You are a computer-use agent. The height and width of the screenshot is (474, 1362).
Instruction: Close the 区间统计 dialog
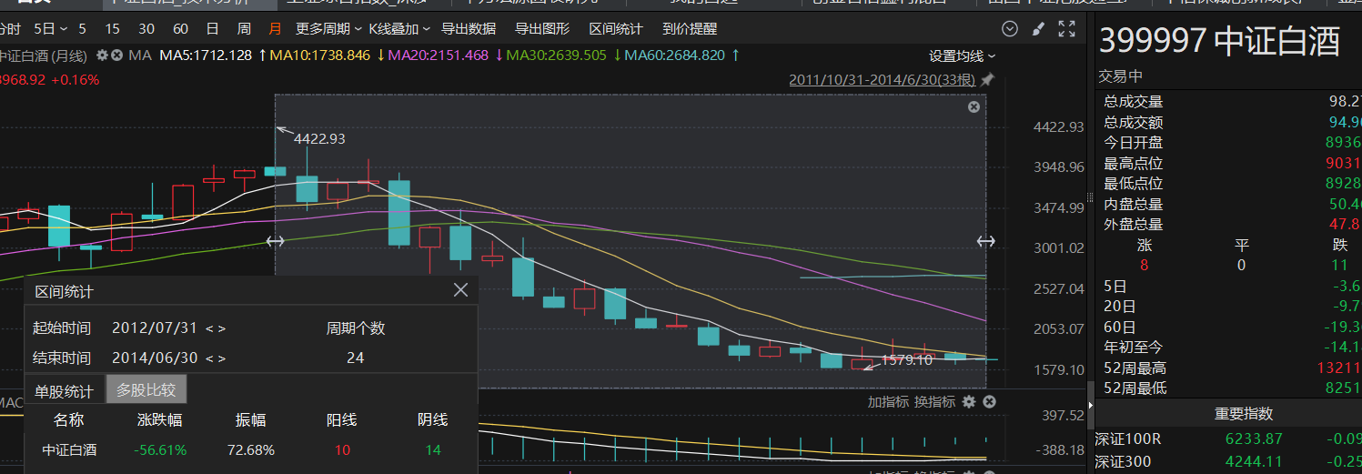[460, 290]
